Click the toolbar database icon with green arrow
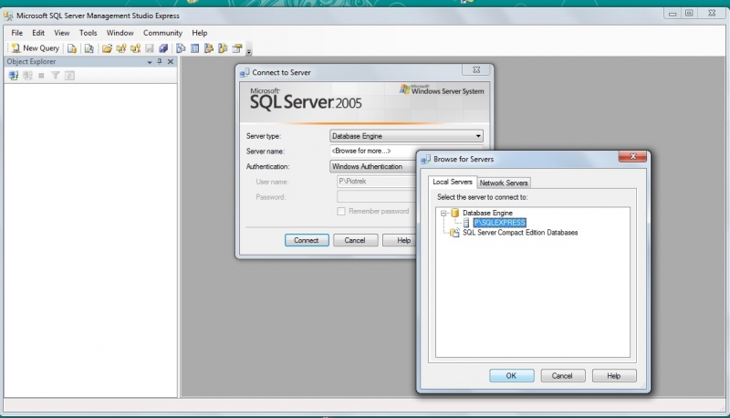The width and height of the screenshot is (730, 418). pyautogui.click(x=121, y=48)
